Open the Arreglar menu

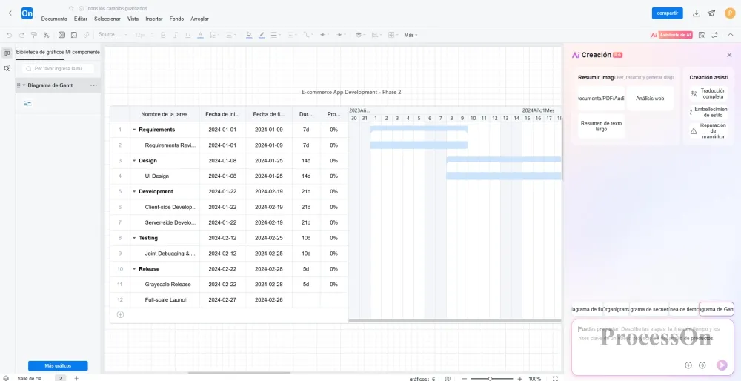pyautogui.click(x=199, y=19)
